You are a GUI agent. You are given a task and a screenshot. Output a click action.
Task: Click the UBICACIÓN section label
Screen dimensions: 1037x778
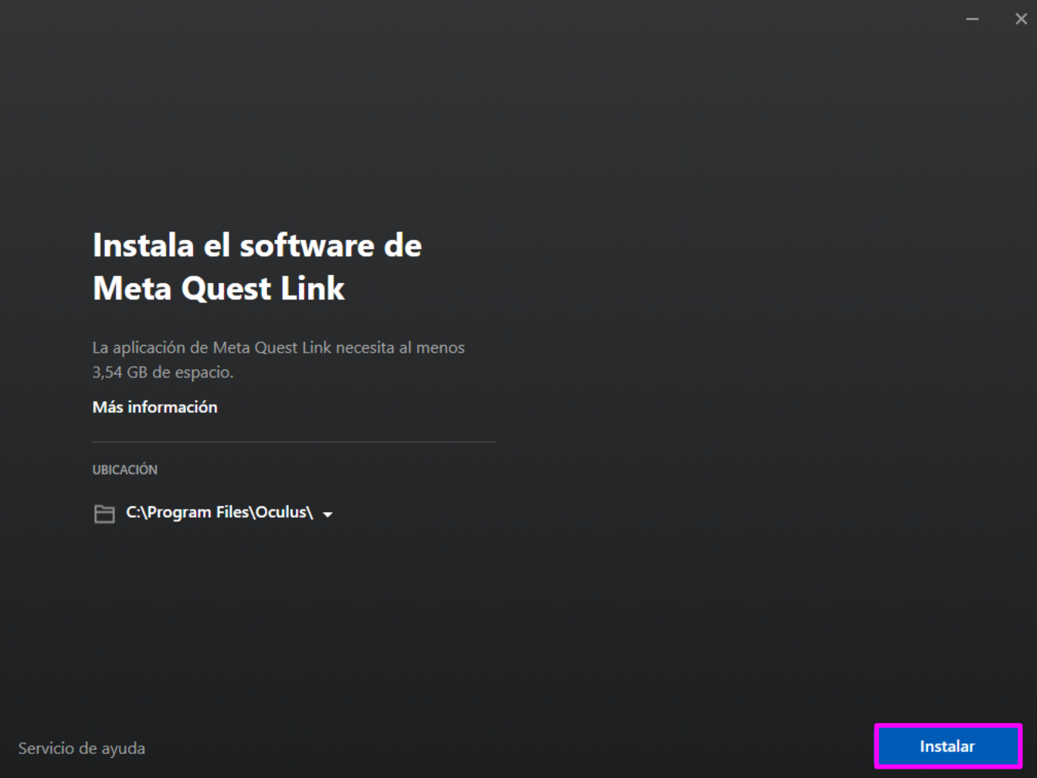pos(124,469)
